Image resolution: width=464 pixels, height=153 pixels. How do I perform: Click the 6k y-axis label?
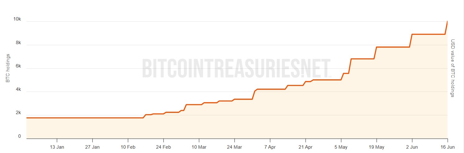(18, 66)
